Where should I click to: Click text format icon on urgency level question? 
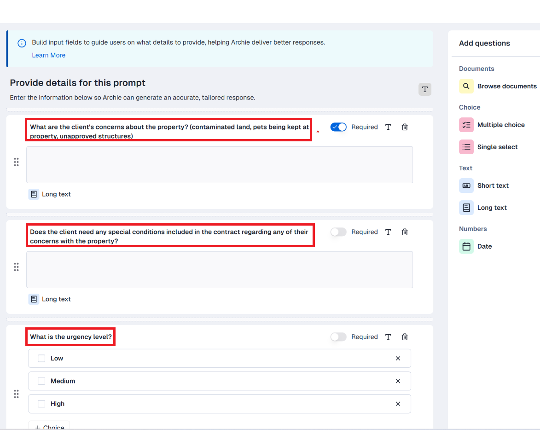coord(388,337)
